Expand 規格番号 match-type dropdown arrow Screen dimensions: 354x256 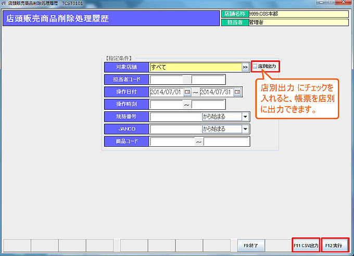(245, 117)
